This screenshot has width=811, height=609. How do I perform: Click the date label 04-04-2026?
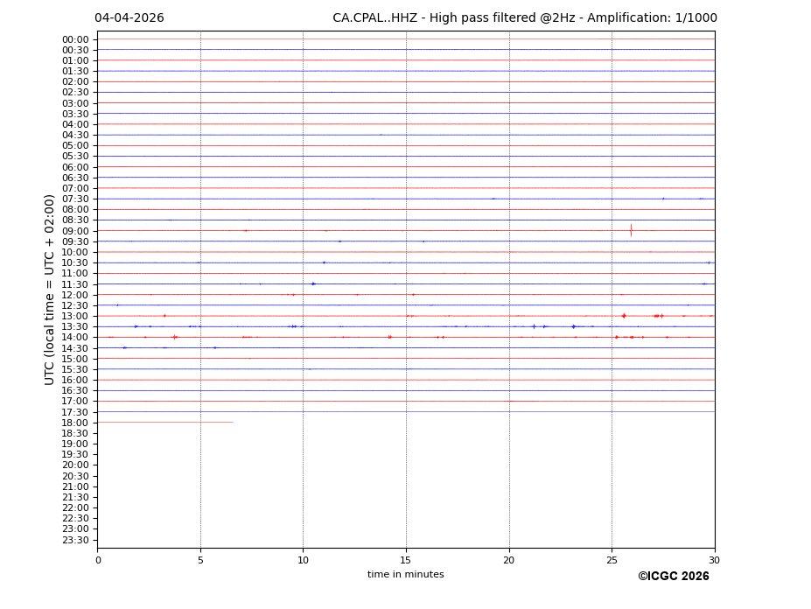[129, 18]
